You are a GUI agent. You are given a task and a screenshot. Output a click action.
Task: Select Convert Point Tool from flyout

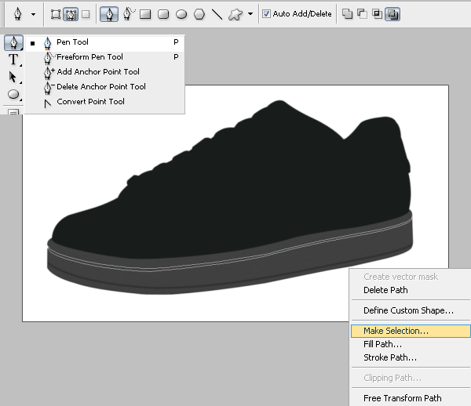pos(90,102)
